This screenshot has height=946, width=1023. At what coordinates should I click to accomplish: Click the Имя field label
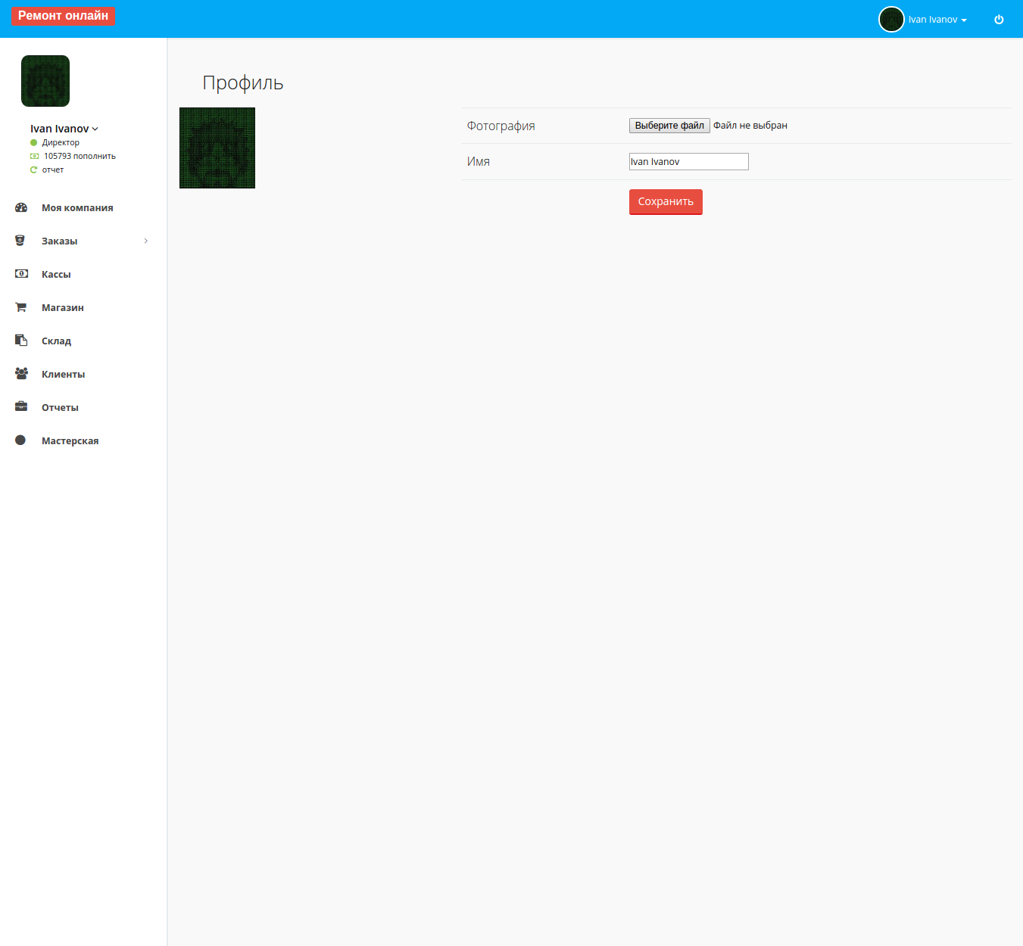point(479,161)
